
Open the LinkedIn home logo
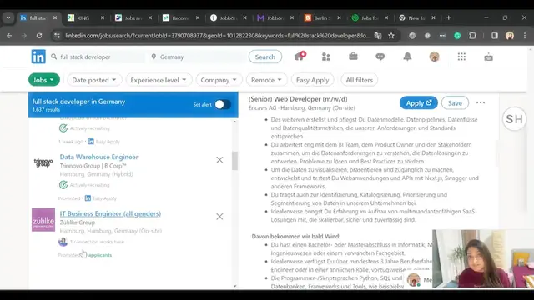pyautogui.click(x=38, y=57)
